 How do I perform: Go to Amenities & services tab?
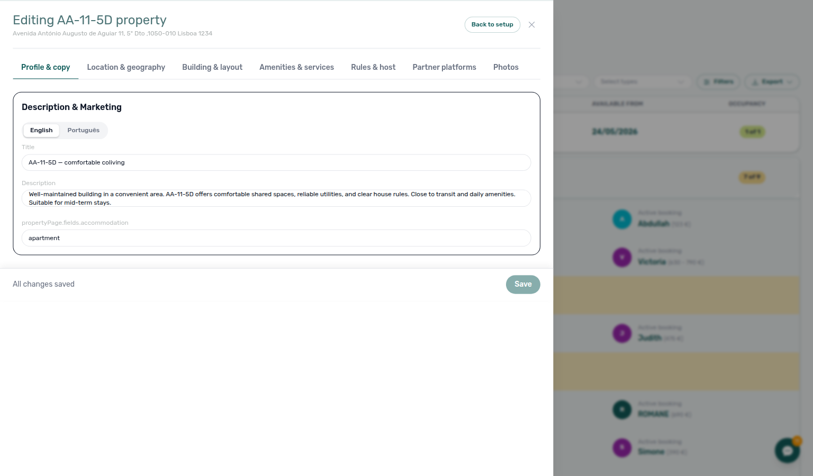[x=296, y=67]
